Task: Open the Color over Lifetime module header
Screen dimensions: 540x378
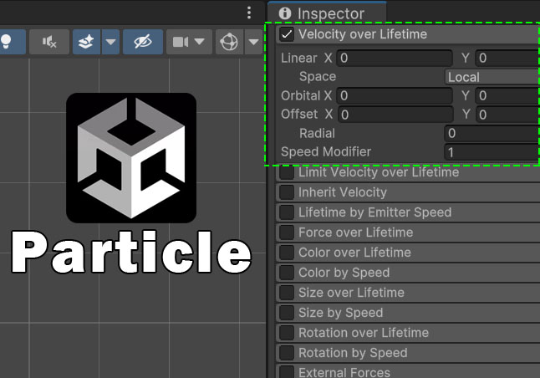Action: (354, 253)
